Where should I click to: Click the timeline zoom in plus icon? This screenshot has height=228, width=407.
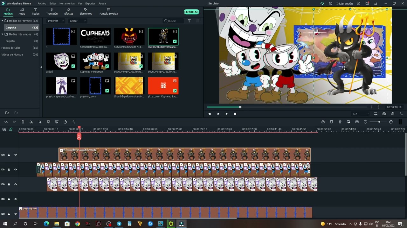391,122
